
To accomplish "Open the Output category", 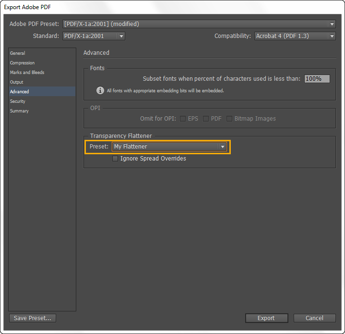I will tap(17, 82).
